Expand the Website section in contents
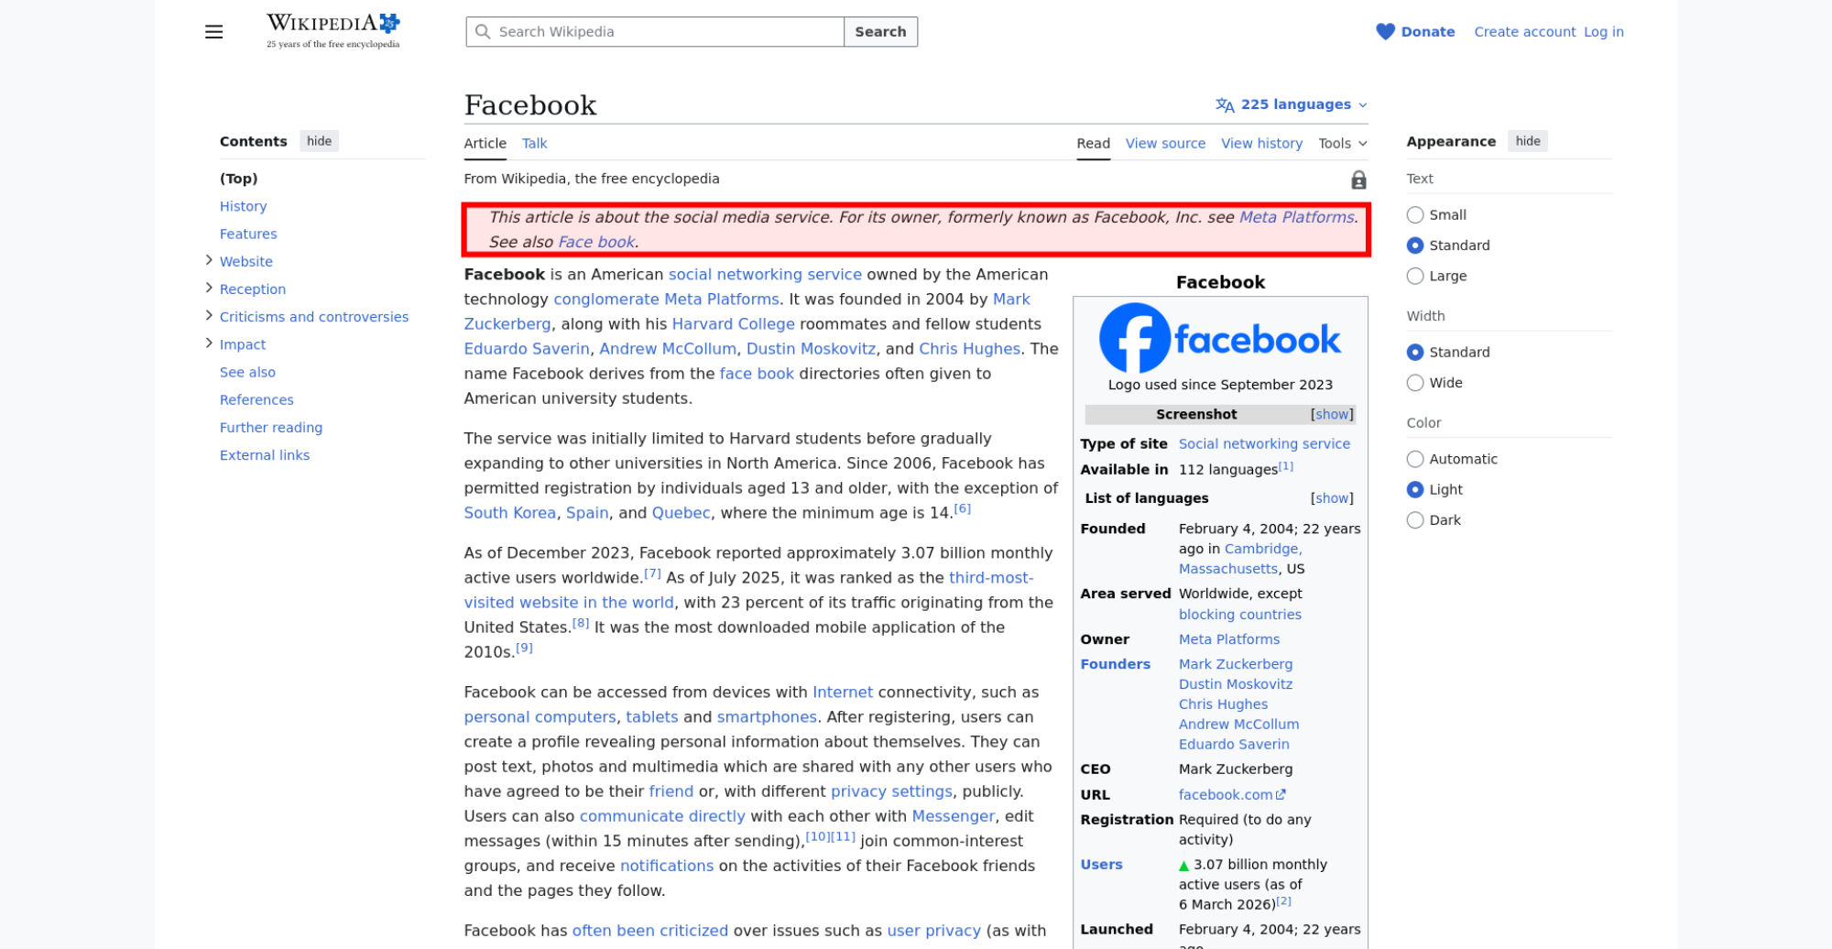The height and width of the screenshot is (949, 1832). click(x=209, y=260)
